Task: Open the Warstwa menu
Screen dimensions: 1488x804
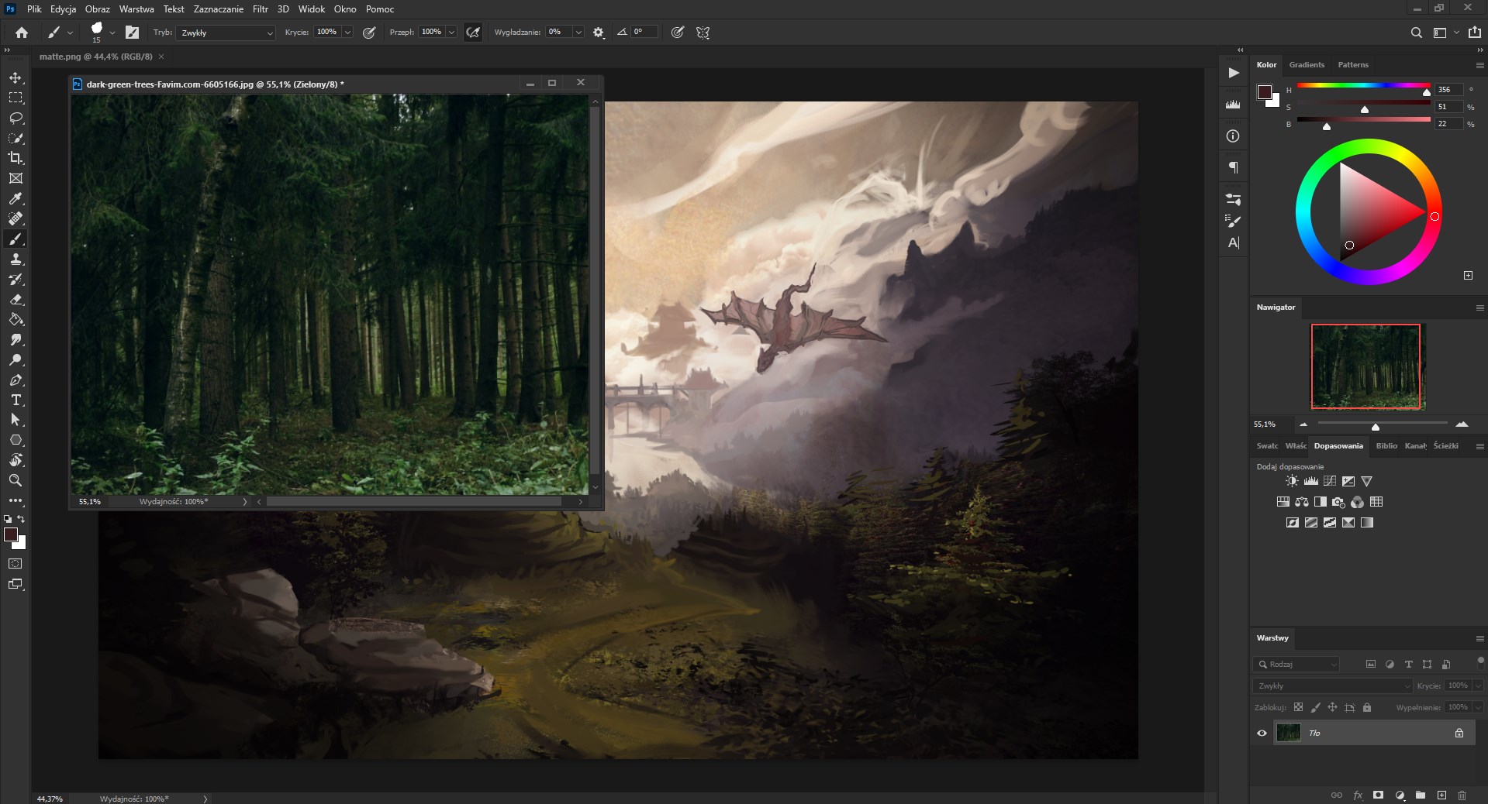Action: point(136,9)
